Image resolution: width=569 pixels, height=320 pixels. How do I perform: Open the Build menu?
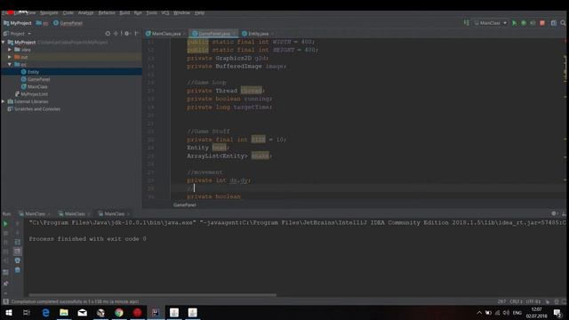(124, 12)
